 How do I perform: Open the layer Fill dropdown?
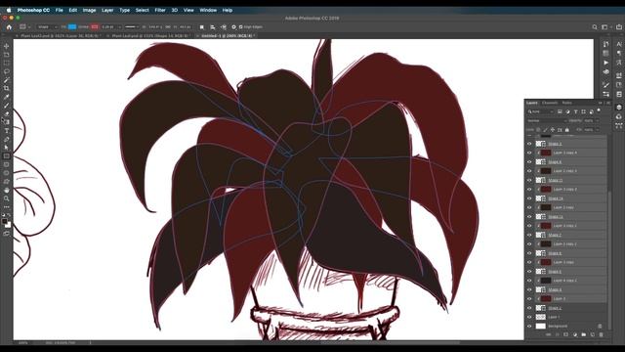[597, 130]
